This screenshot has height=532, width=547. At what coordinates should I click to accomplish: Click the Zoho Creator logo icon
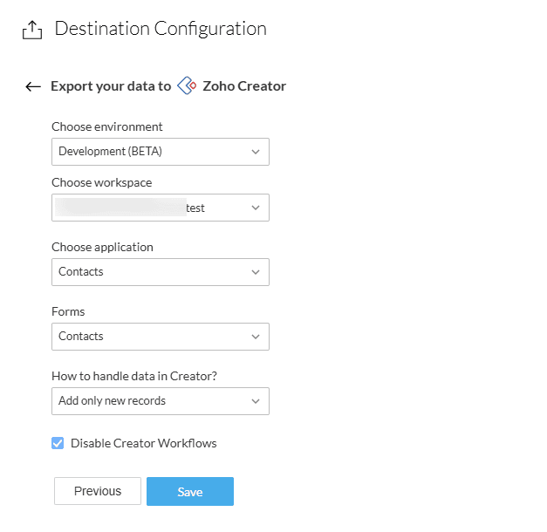pyautogui.click(x=187, y=85)
